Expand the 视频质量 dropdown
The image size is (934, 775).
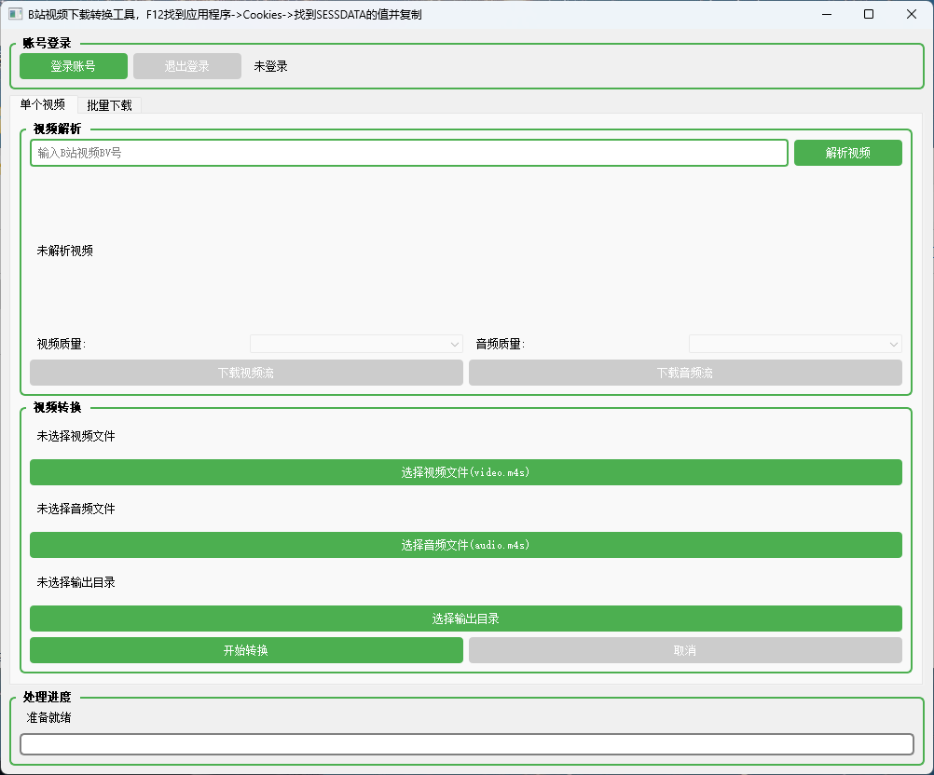(x=356, y=344)
